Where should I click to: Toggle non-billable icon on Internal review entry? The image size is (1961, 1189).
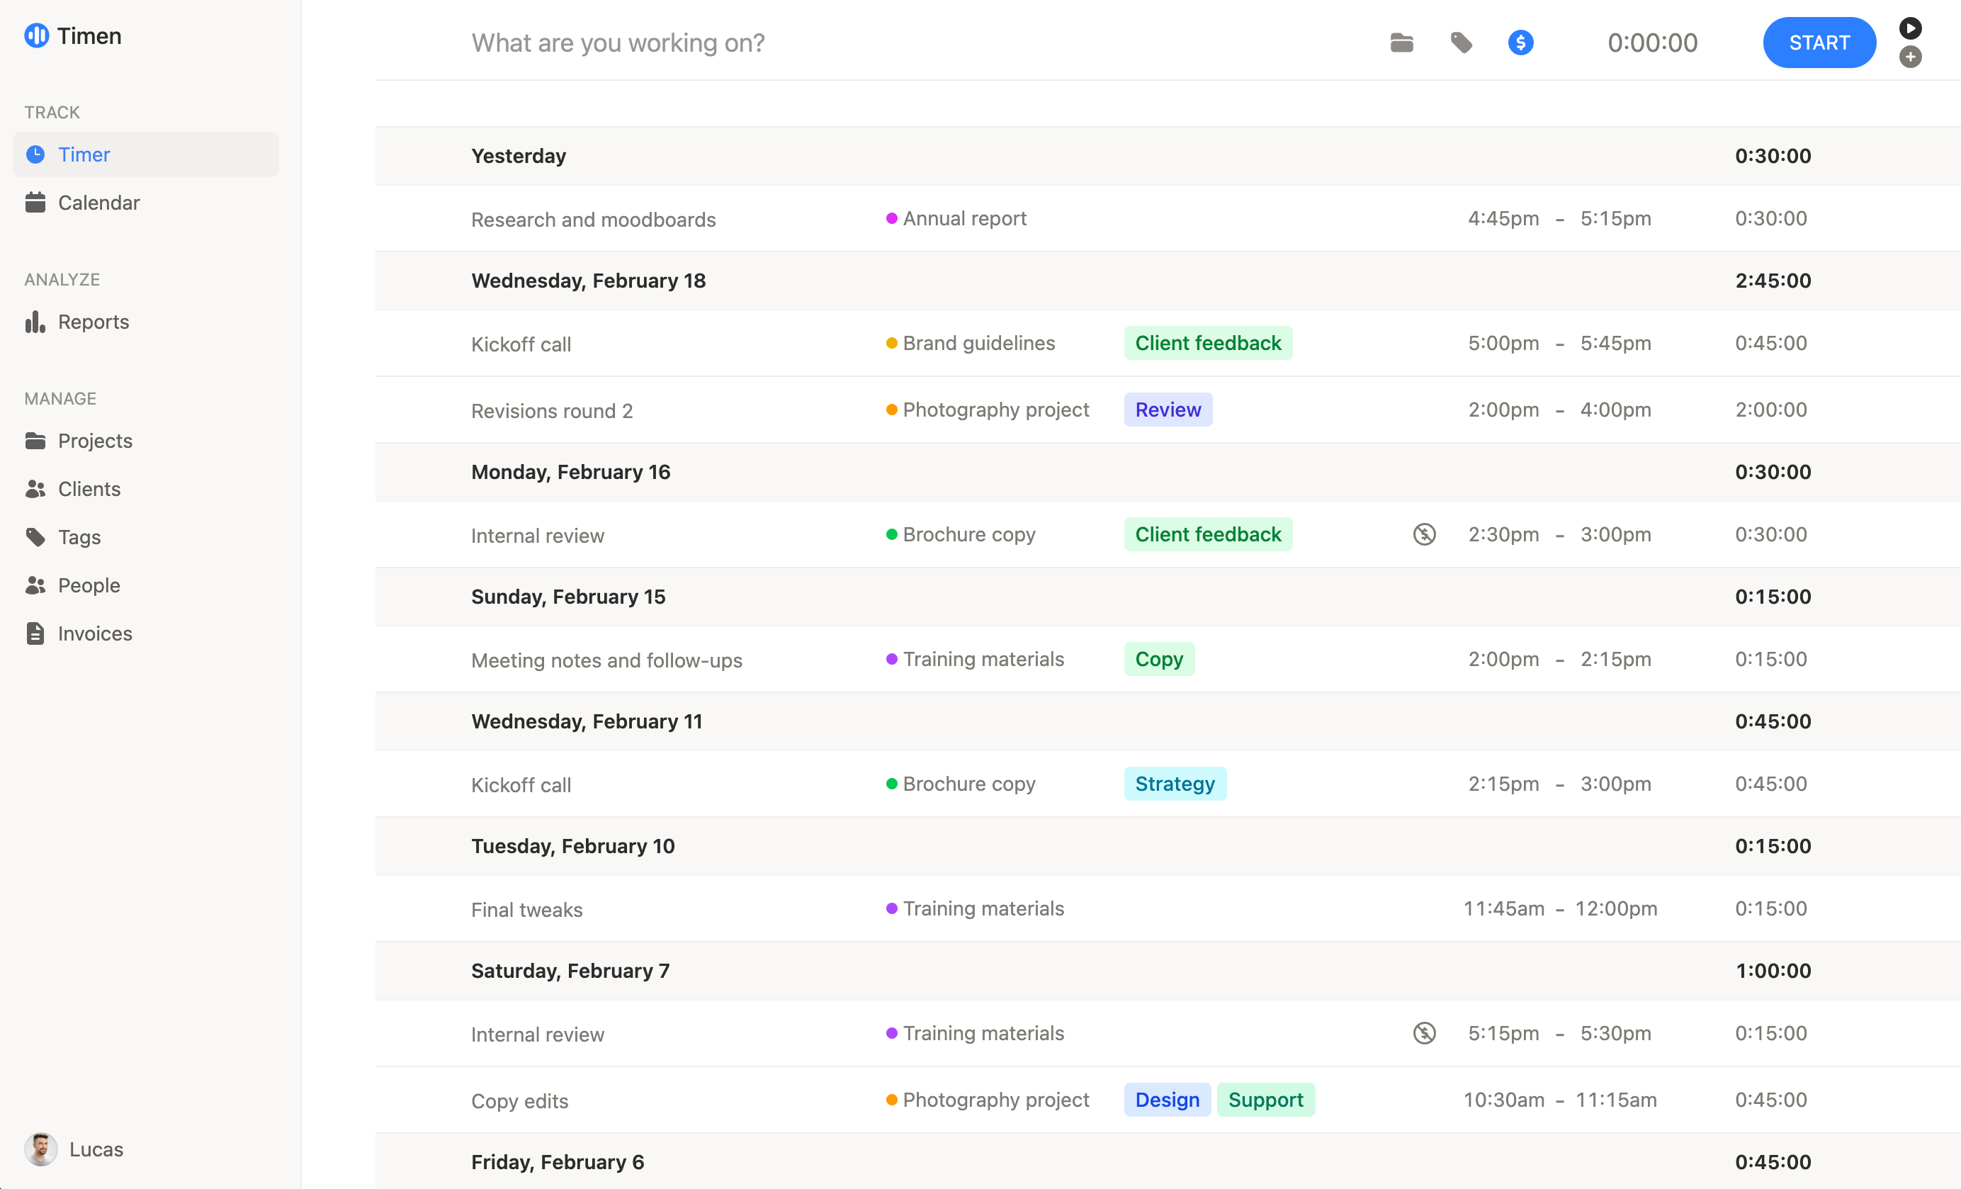[x=1424, y=534]
